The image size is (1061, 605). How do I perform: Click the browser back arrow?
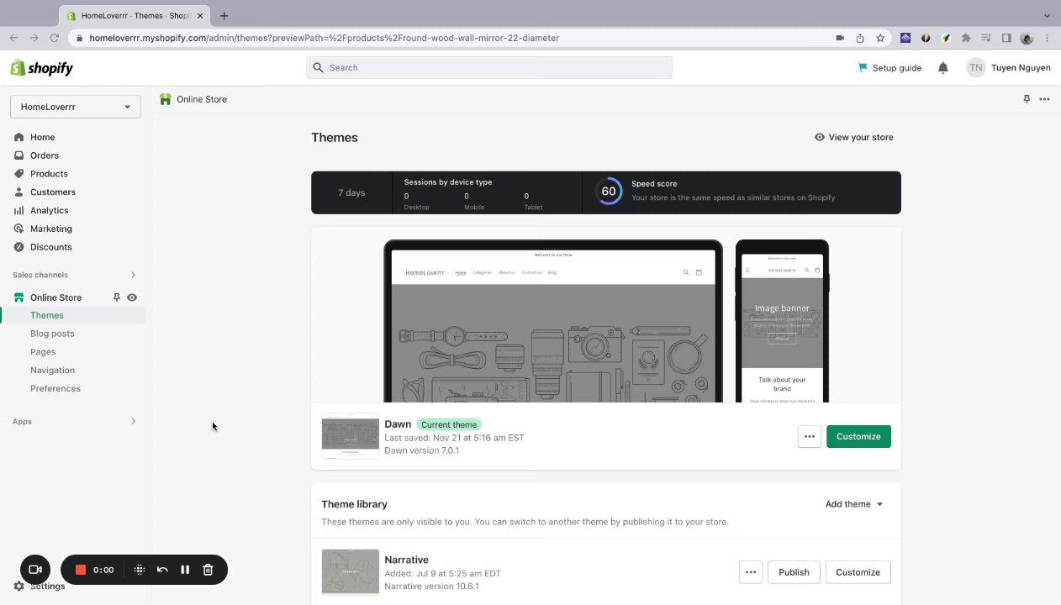[13, 38]
